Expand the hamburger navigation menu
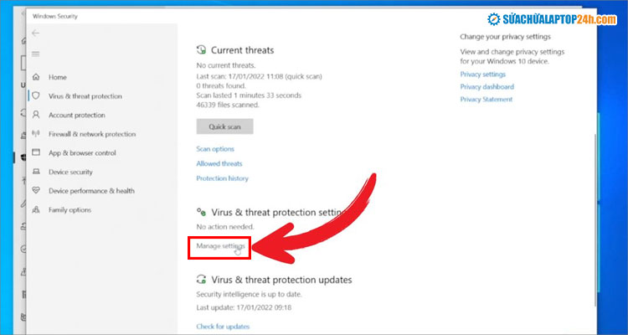The image size is (628, 335). tap(35, 54)
